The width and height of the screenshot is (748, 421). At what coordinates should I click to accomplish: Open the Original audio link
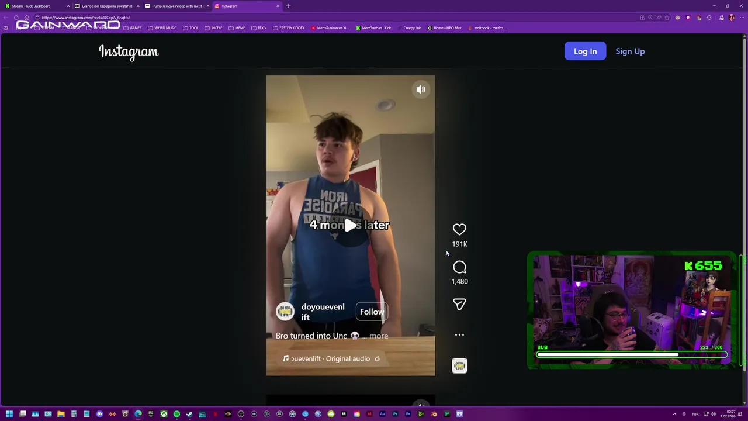pos(331,358)
